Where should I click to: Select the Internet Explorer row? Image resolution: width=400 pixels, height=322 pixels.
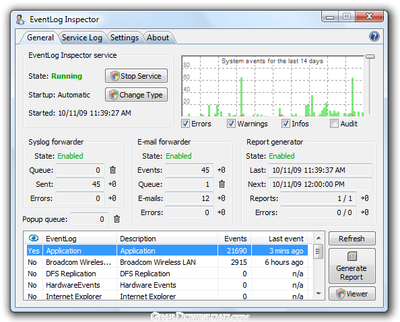pyautogui.click(x=167, y=296)
